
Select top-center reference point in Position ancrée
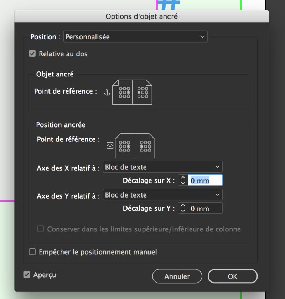124,143
